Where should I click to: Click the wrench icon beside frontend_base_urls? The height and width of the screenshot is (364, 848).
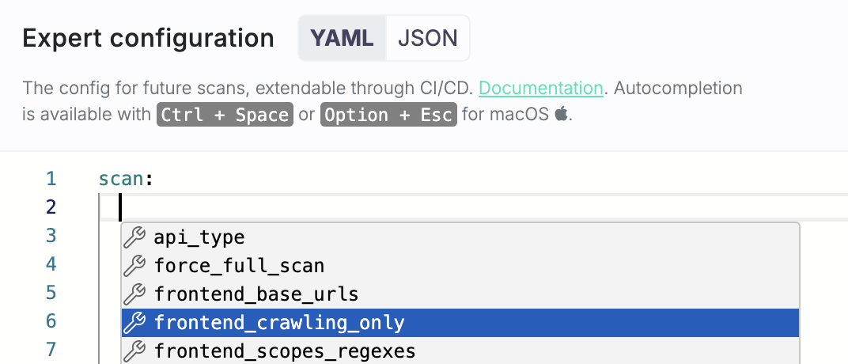134,294
